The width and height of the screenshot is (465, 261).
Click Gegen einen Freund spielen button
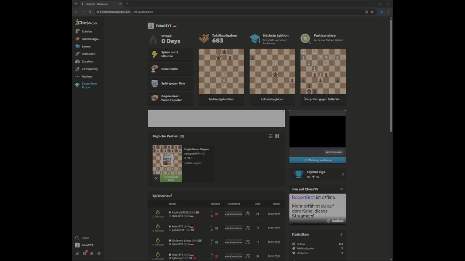(170, 98)
